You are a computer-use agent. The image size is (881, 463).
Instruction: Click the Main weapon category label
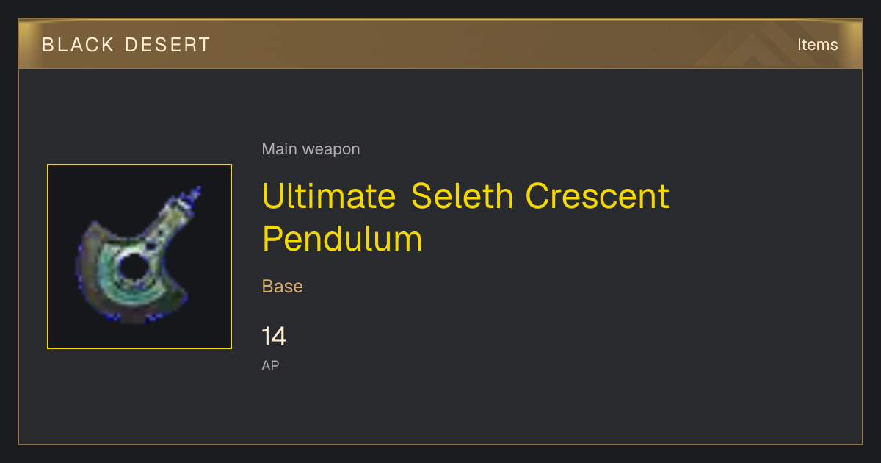pyautogui.click(x=311, y=149)
